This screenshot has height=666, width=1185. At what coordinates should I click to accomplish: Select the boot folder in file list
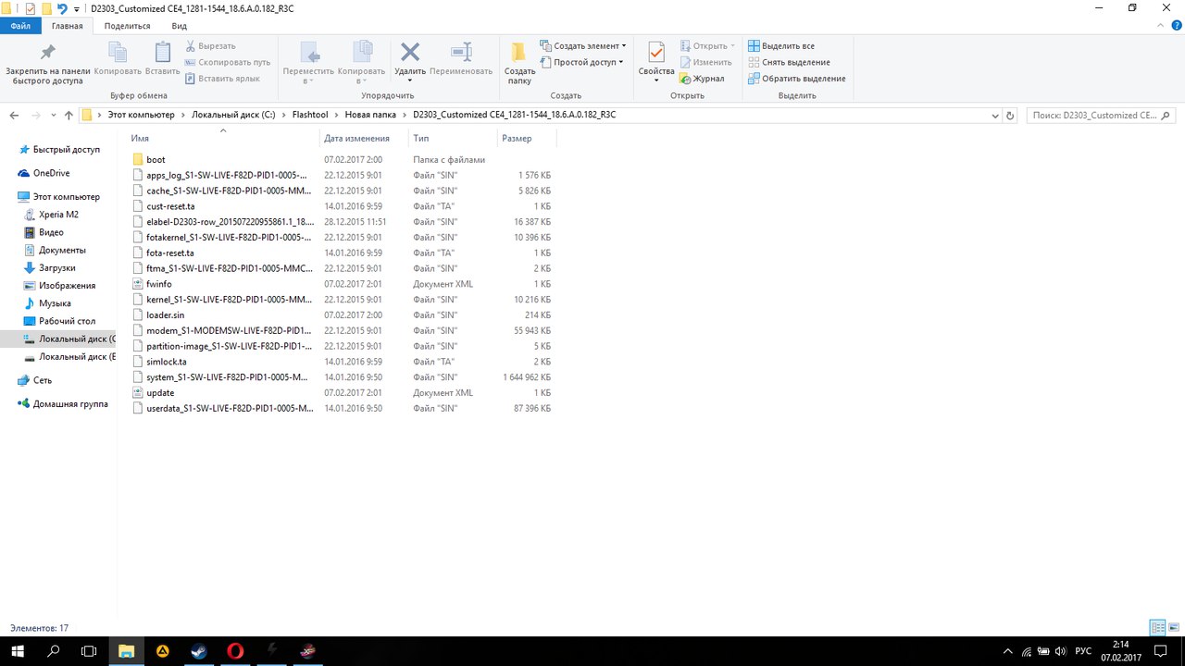[x=156, y=160]
